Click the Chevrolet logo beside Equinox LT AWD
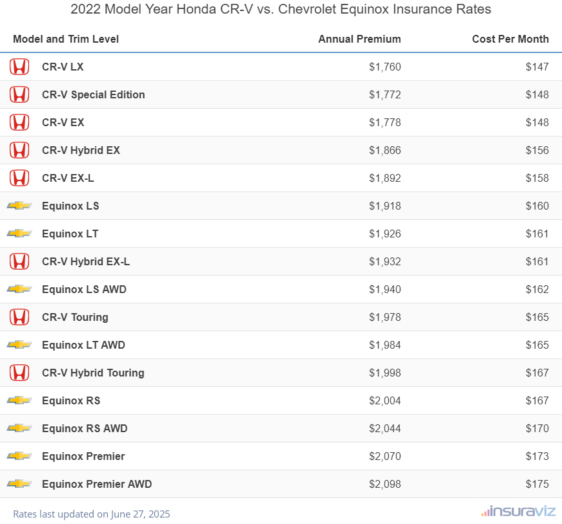Viewport: 562px width, 524px height. coord(19,345)
